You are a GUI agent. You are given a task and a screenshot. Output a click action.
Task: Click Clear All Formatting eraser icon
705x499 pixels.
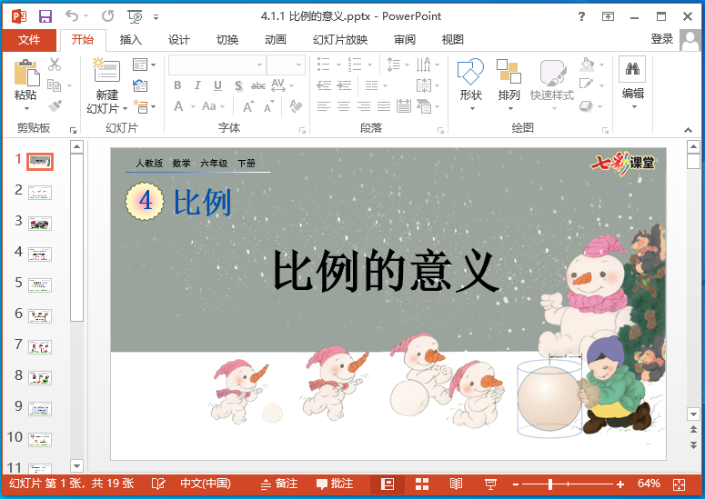(296, 106)
